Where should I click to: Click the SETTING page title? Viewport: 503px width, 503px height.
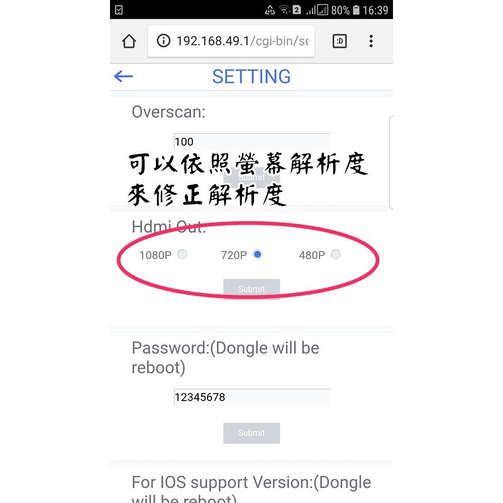click(251, 77)
